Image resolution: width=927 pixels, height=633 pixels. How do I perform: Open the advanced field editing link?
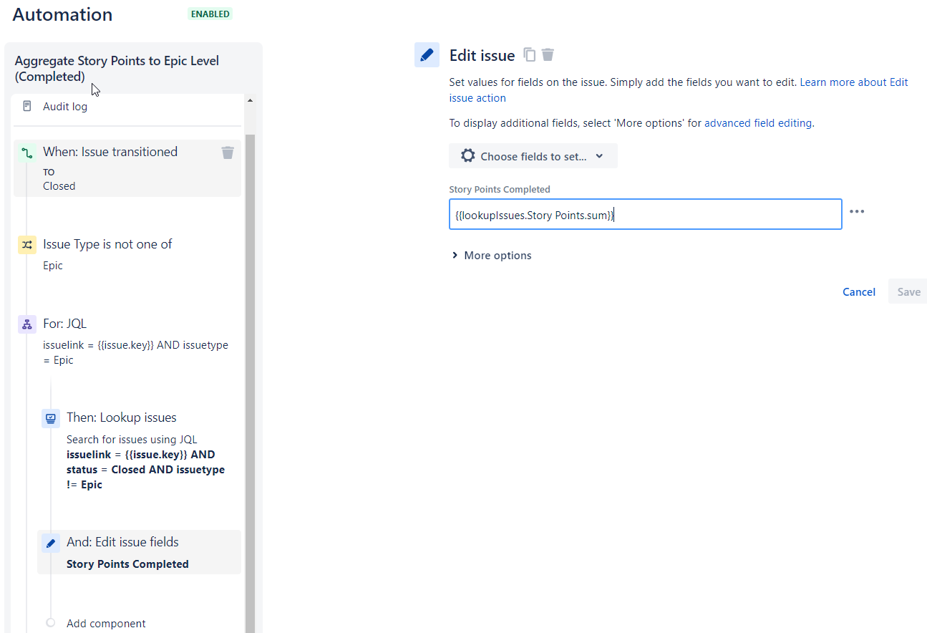758,123
